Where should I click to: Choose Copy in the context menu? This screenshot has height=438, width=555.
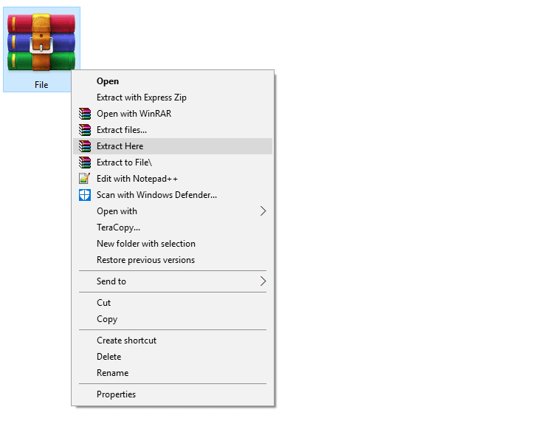(173, 319)
